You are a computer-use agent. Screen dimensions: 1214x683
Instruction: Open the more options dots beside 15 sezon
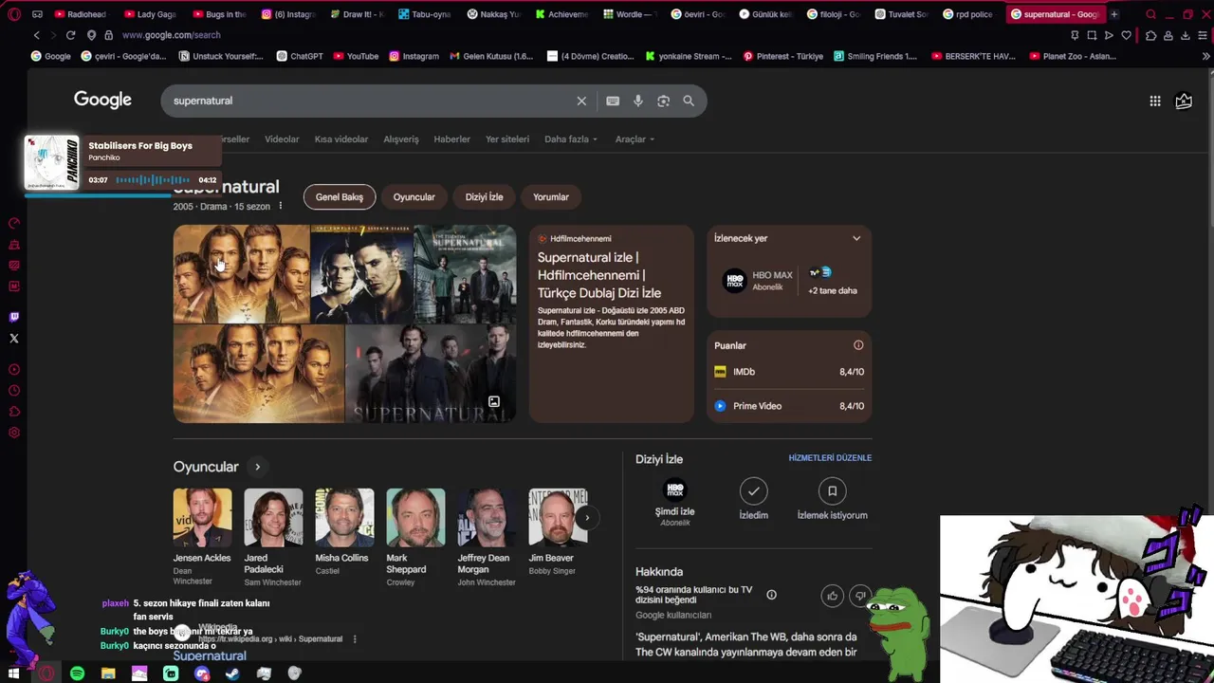point(280,206)
